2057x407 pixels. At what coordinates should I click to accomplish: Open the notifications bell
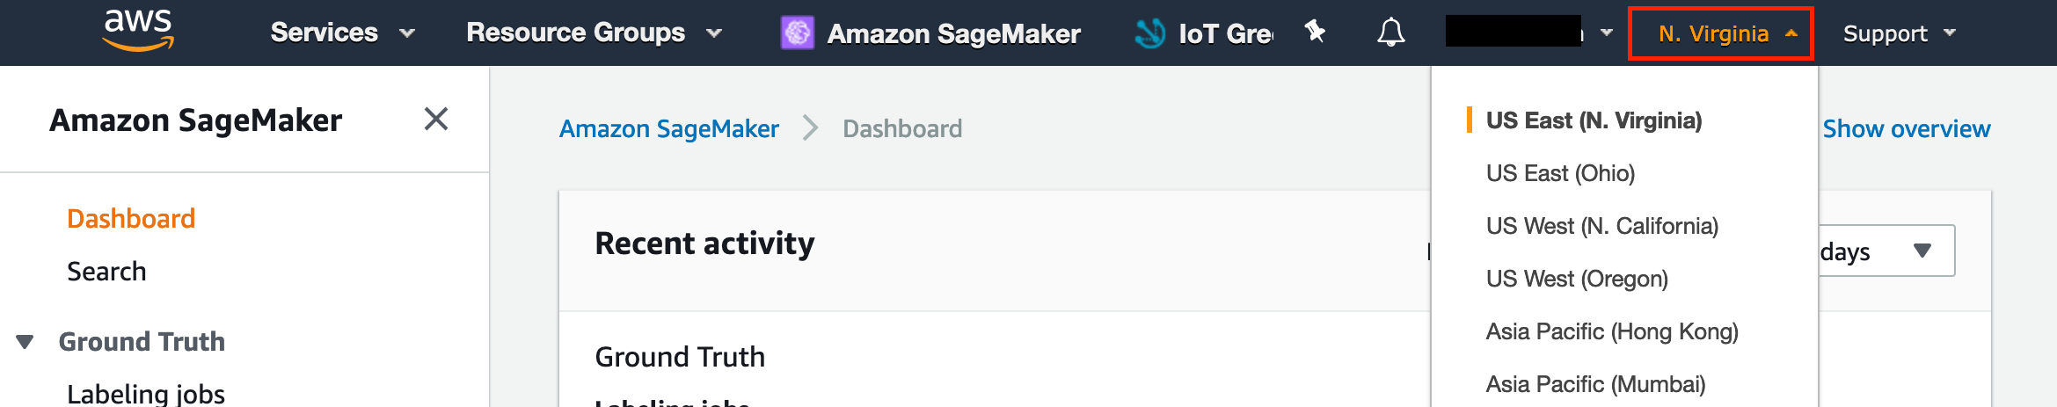pyautogui.click(x=1390, y=33)
